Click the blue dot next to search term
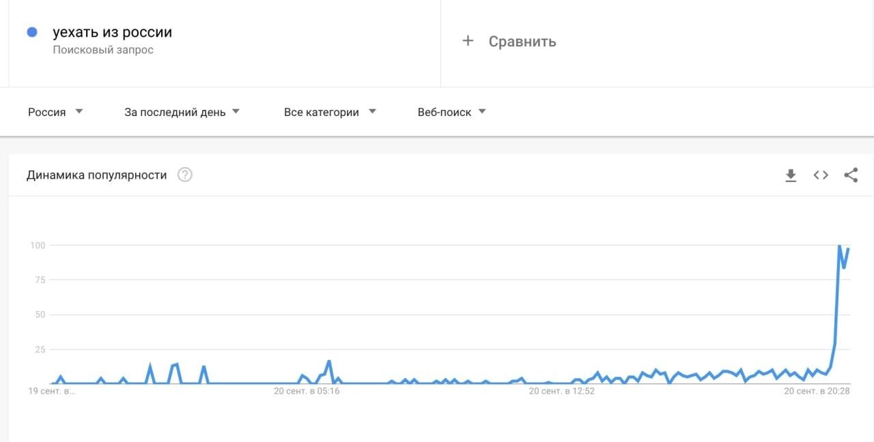874x442 pixels. [31, 32]
